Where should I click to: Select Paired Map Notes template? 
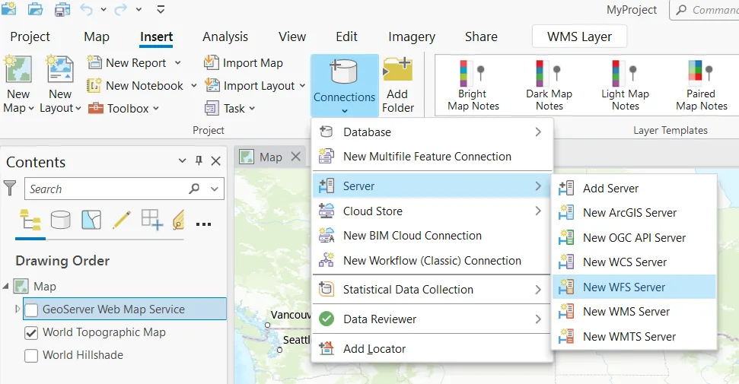701,86
